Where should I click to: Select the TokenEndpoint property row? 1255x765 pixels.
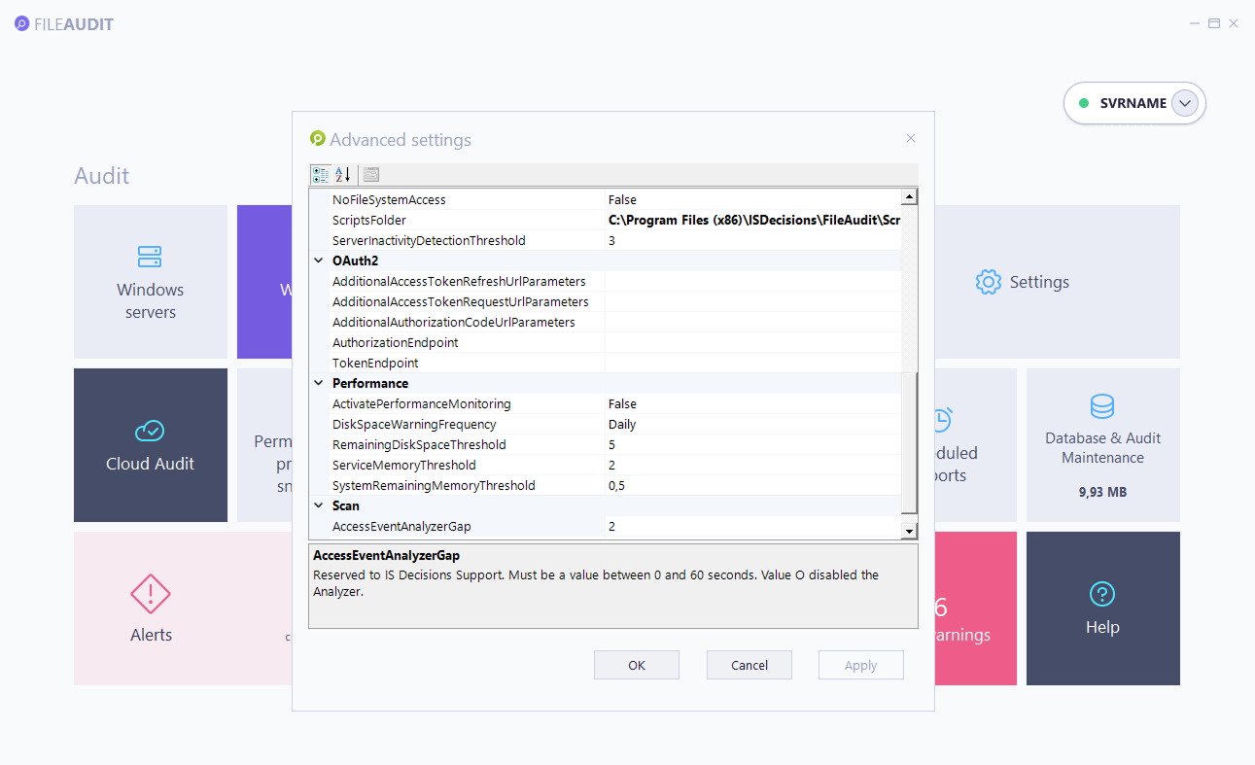click(606, 363)
